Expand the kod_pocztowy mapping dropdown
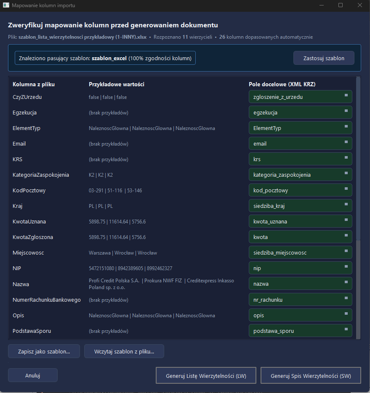The height and width of the screenshot is (393, 370). click(x=300, y=190)
